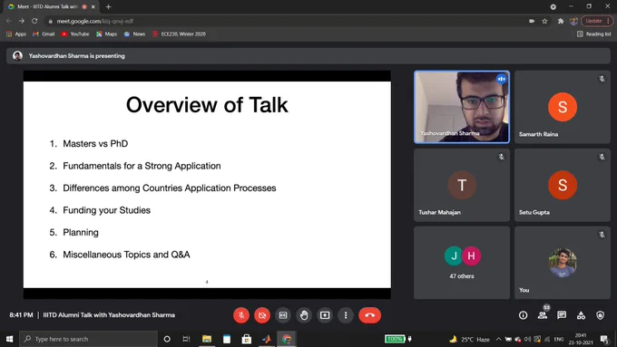Open the Reading list
Viewport: 617px width, 347px height.
point(593,34)
